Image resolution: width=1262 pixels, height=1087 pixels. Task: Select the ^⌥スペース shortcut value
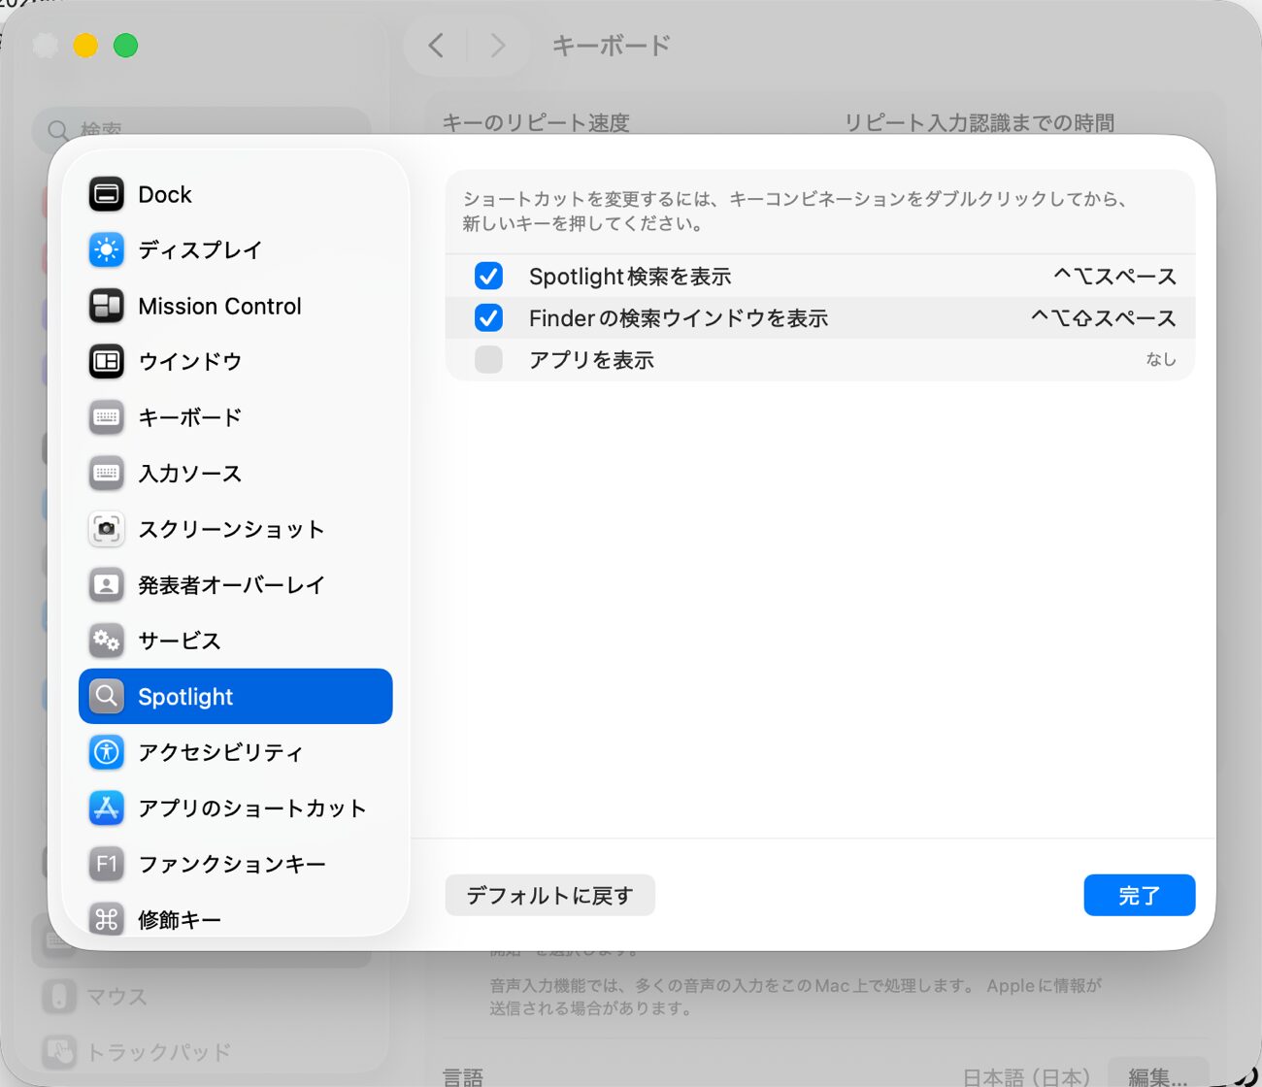click(1114, 277)
